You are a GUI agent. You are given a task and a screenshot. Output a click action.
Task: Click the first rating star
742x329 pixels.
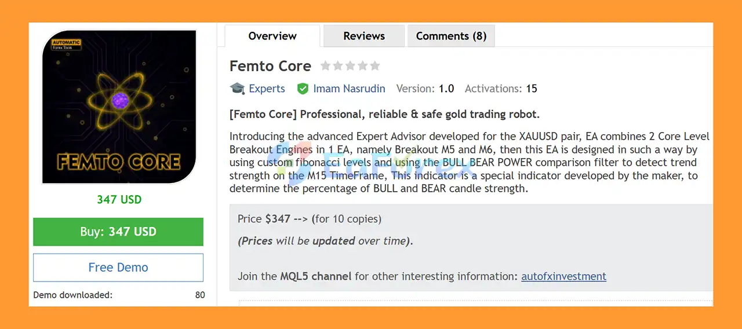click(325, 66)
